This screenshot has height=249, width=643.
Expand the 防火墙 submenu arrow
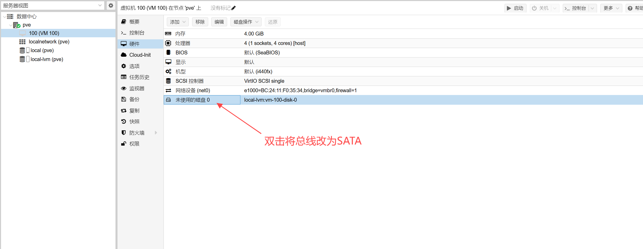(x=156, y=133)
